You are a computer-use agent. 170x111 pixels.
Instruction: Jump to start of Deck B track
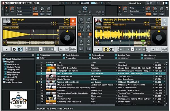tap(96, 43)
